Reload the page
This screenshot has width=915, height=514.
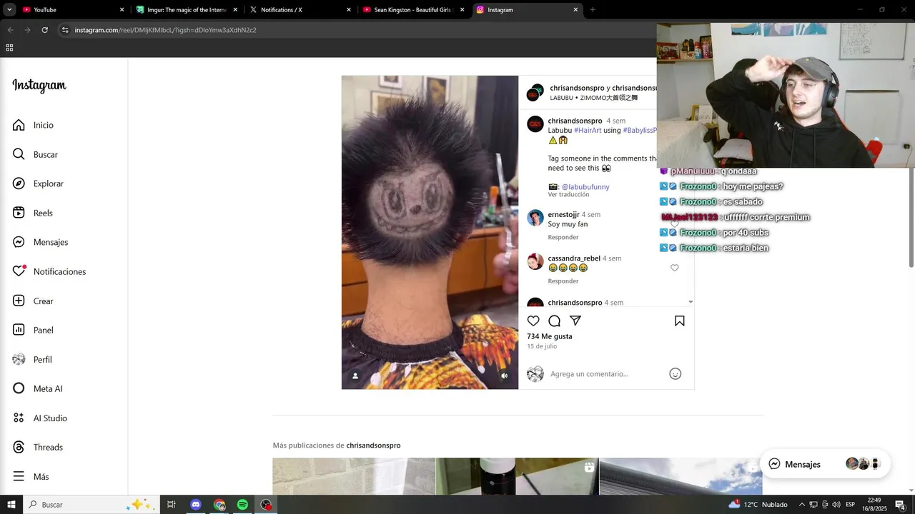tap(44, 30)
